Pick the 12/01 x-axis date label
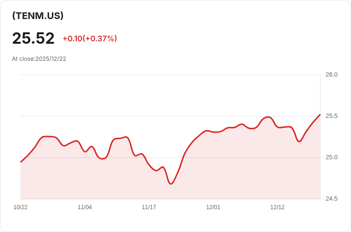Image resolution: width=351 pixels, height=232 pixels. (x=213, y=207)
